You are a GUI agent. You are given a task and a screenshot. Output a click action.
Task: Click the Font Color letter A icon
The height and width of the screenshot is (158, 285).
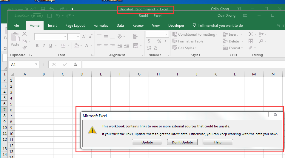click(x=87, y=46)
